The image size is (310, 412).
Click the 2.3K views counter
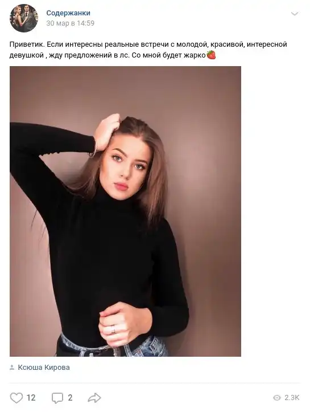(292, 398)
